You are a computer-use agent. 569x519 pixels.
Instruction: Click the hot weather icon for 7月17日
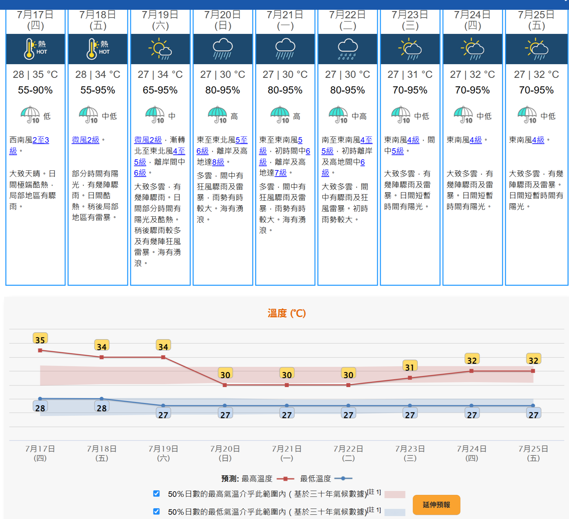click(35, 49)
